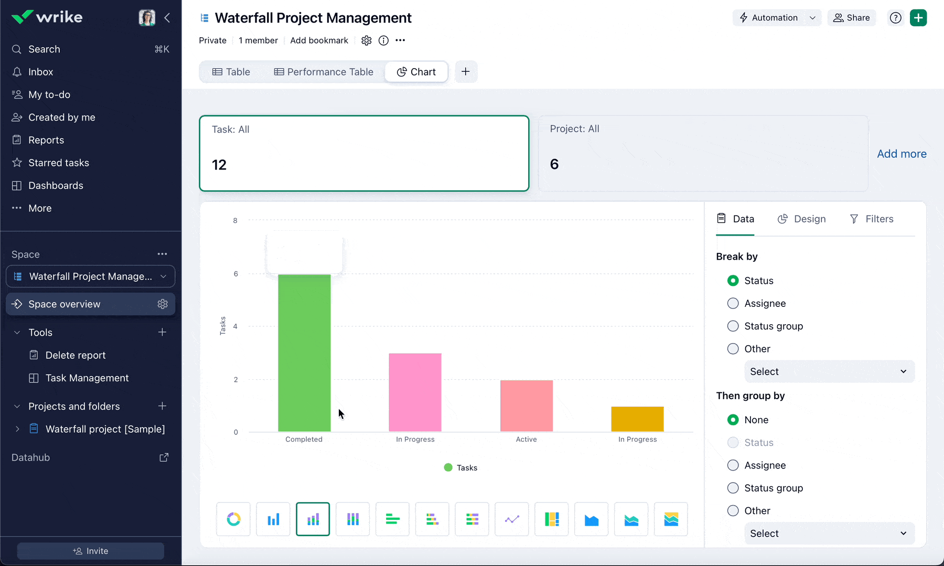
Task: Select Then group by Other radio
Action: 733,511
